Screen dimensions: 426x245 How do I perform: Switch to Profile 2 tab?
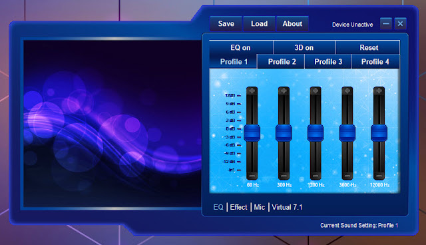coord(282,62)
